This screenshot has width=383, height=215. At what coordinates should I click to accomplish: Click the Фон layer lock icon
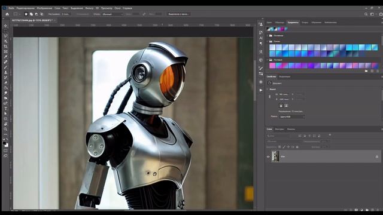pos(377,156)
